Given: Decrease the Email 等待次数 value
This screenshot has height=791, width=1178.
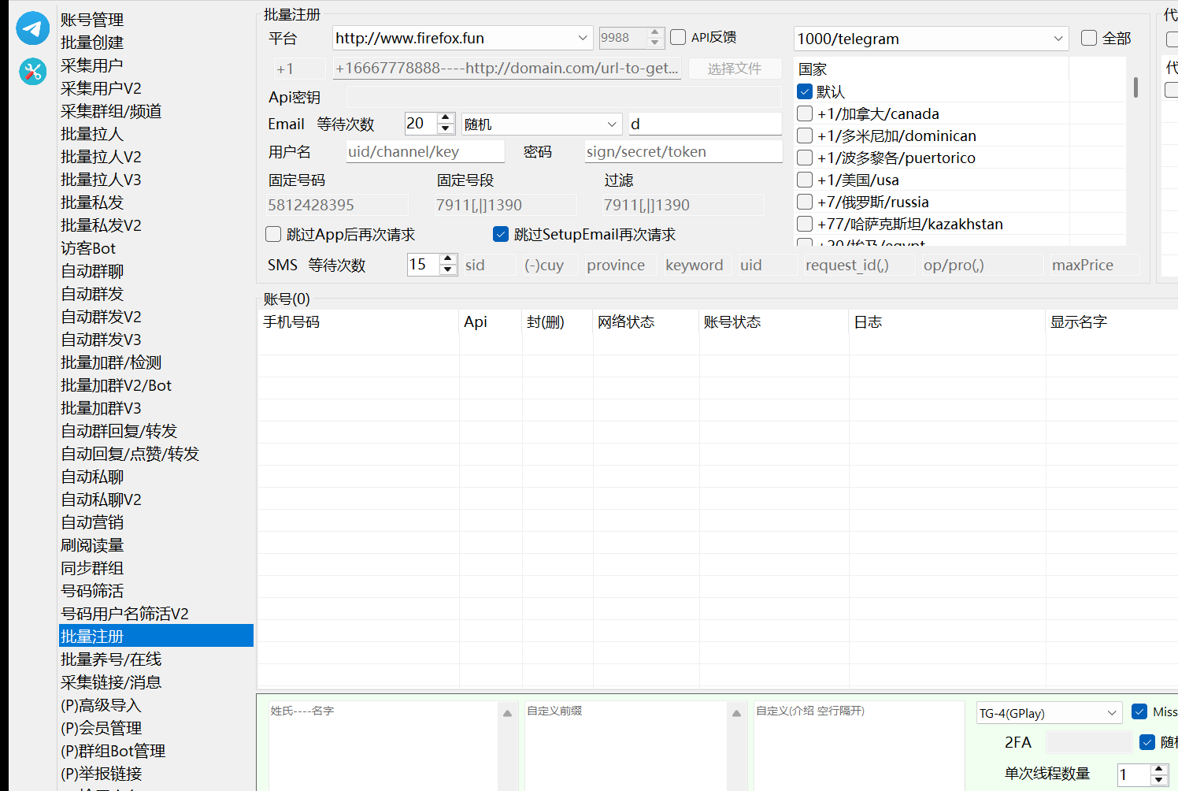Looking at the screenshot, I should 446,128.
